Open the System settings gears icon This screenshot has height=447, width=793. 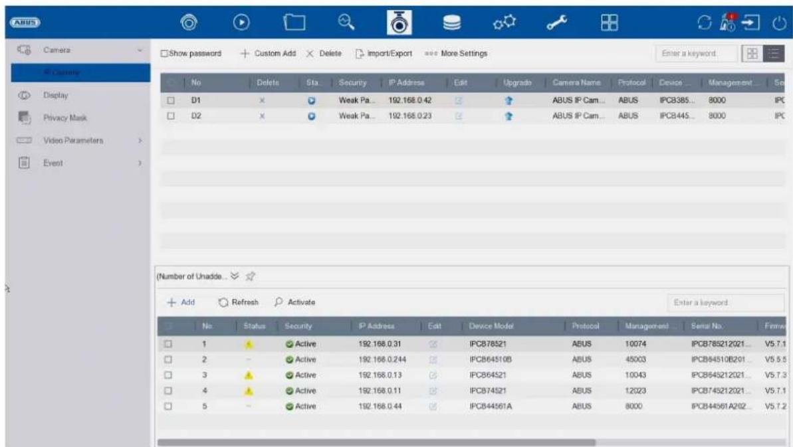[x=505, y=23]
